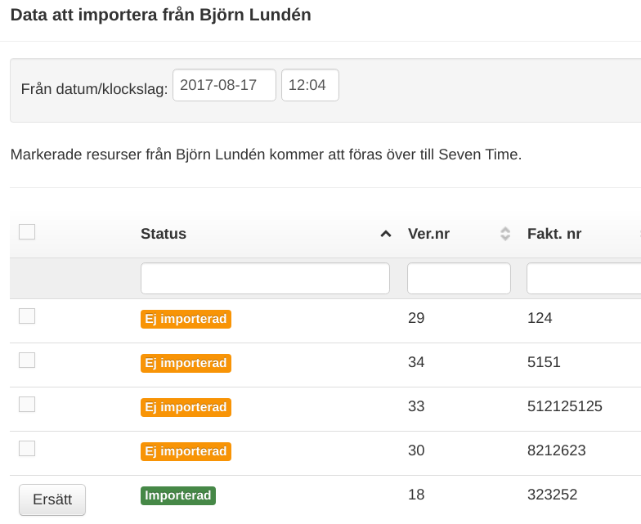Check the row with Fakt. nr 8212623

tap(27, 448)
